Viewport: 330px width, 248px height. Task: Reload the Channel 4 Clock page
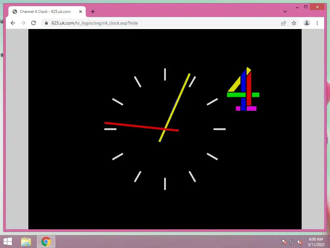pos(34,23)
